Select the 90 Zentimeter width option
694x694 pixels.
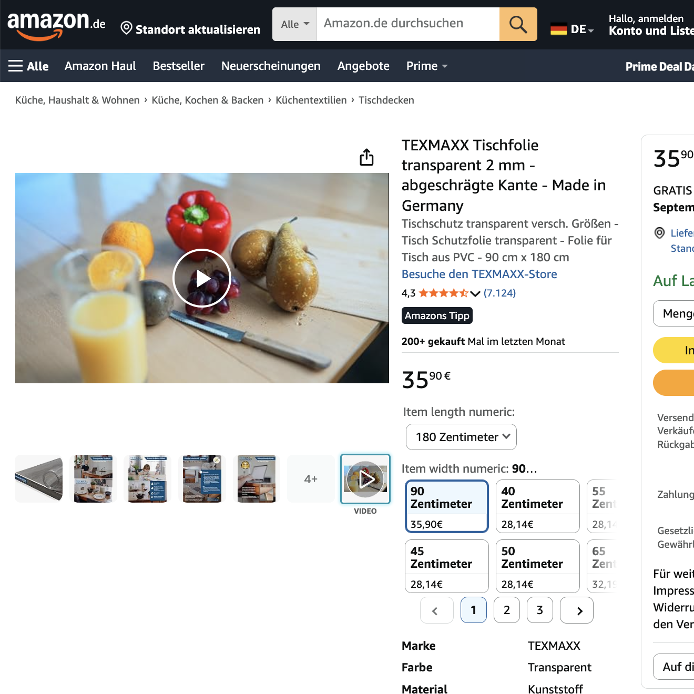pyautogui.click(x=447, y=506)
